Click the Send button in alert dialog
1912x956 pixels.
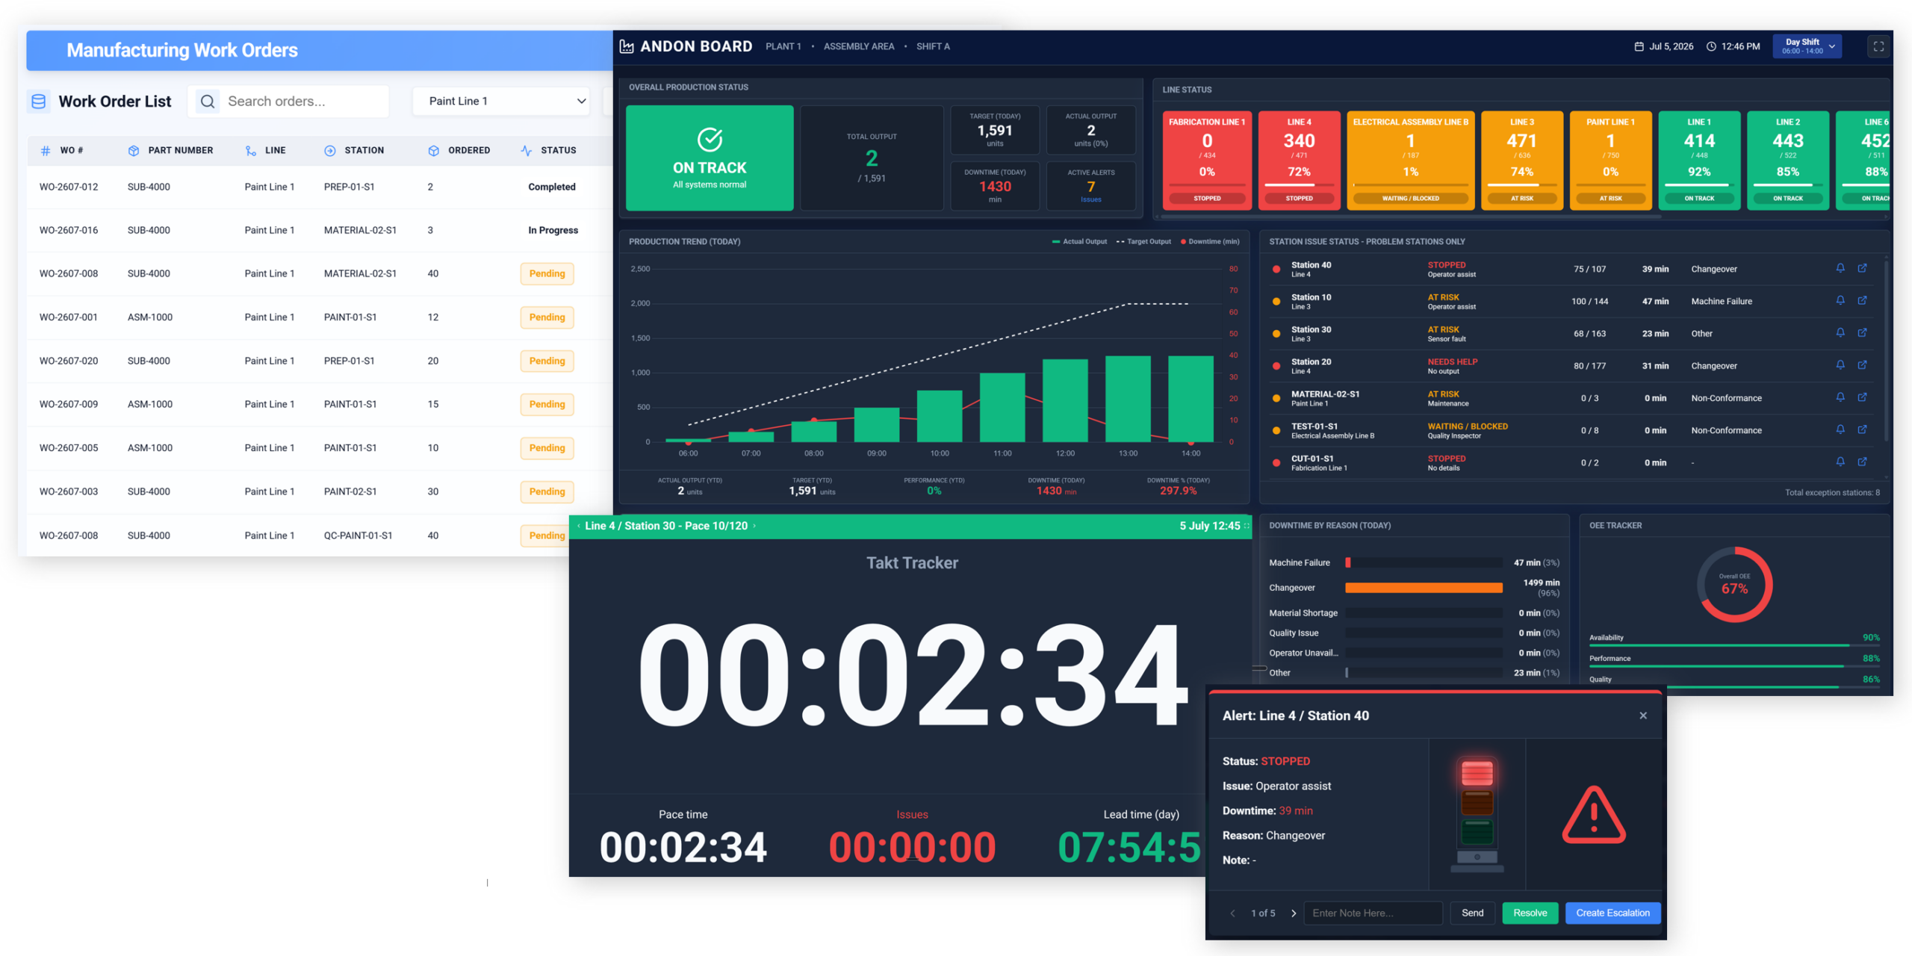[1472, 913]
